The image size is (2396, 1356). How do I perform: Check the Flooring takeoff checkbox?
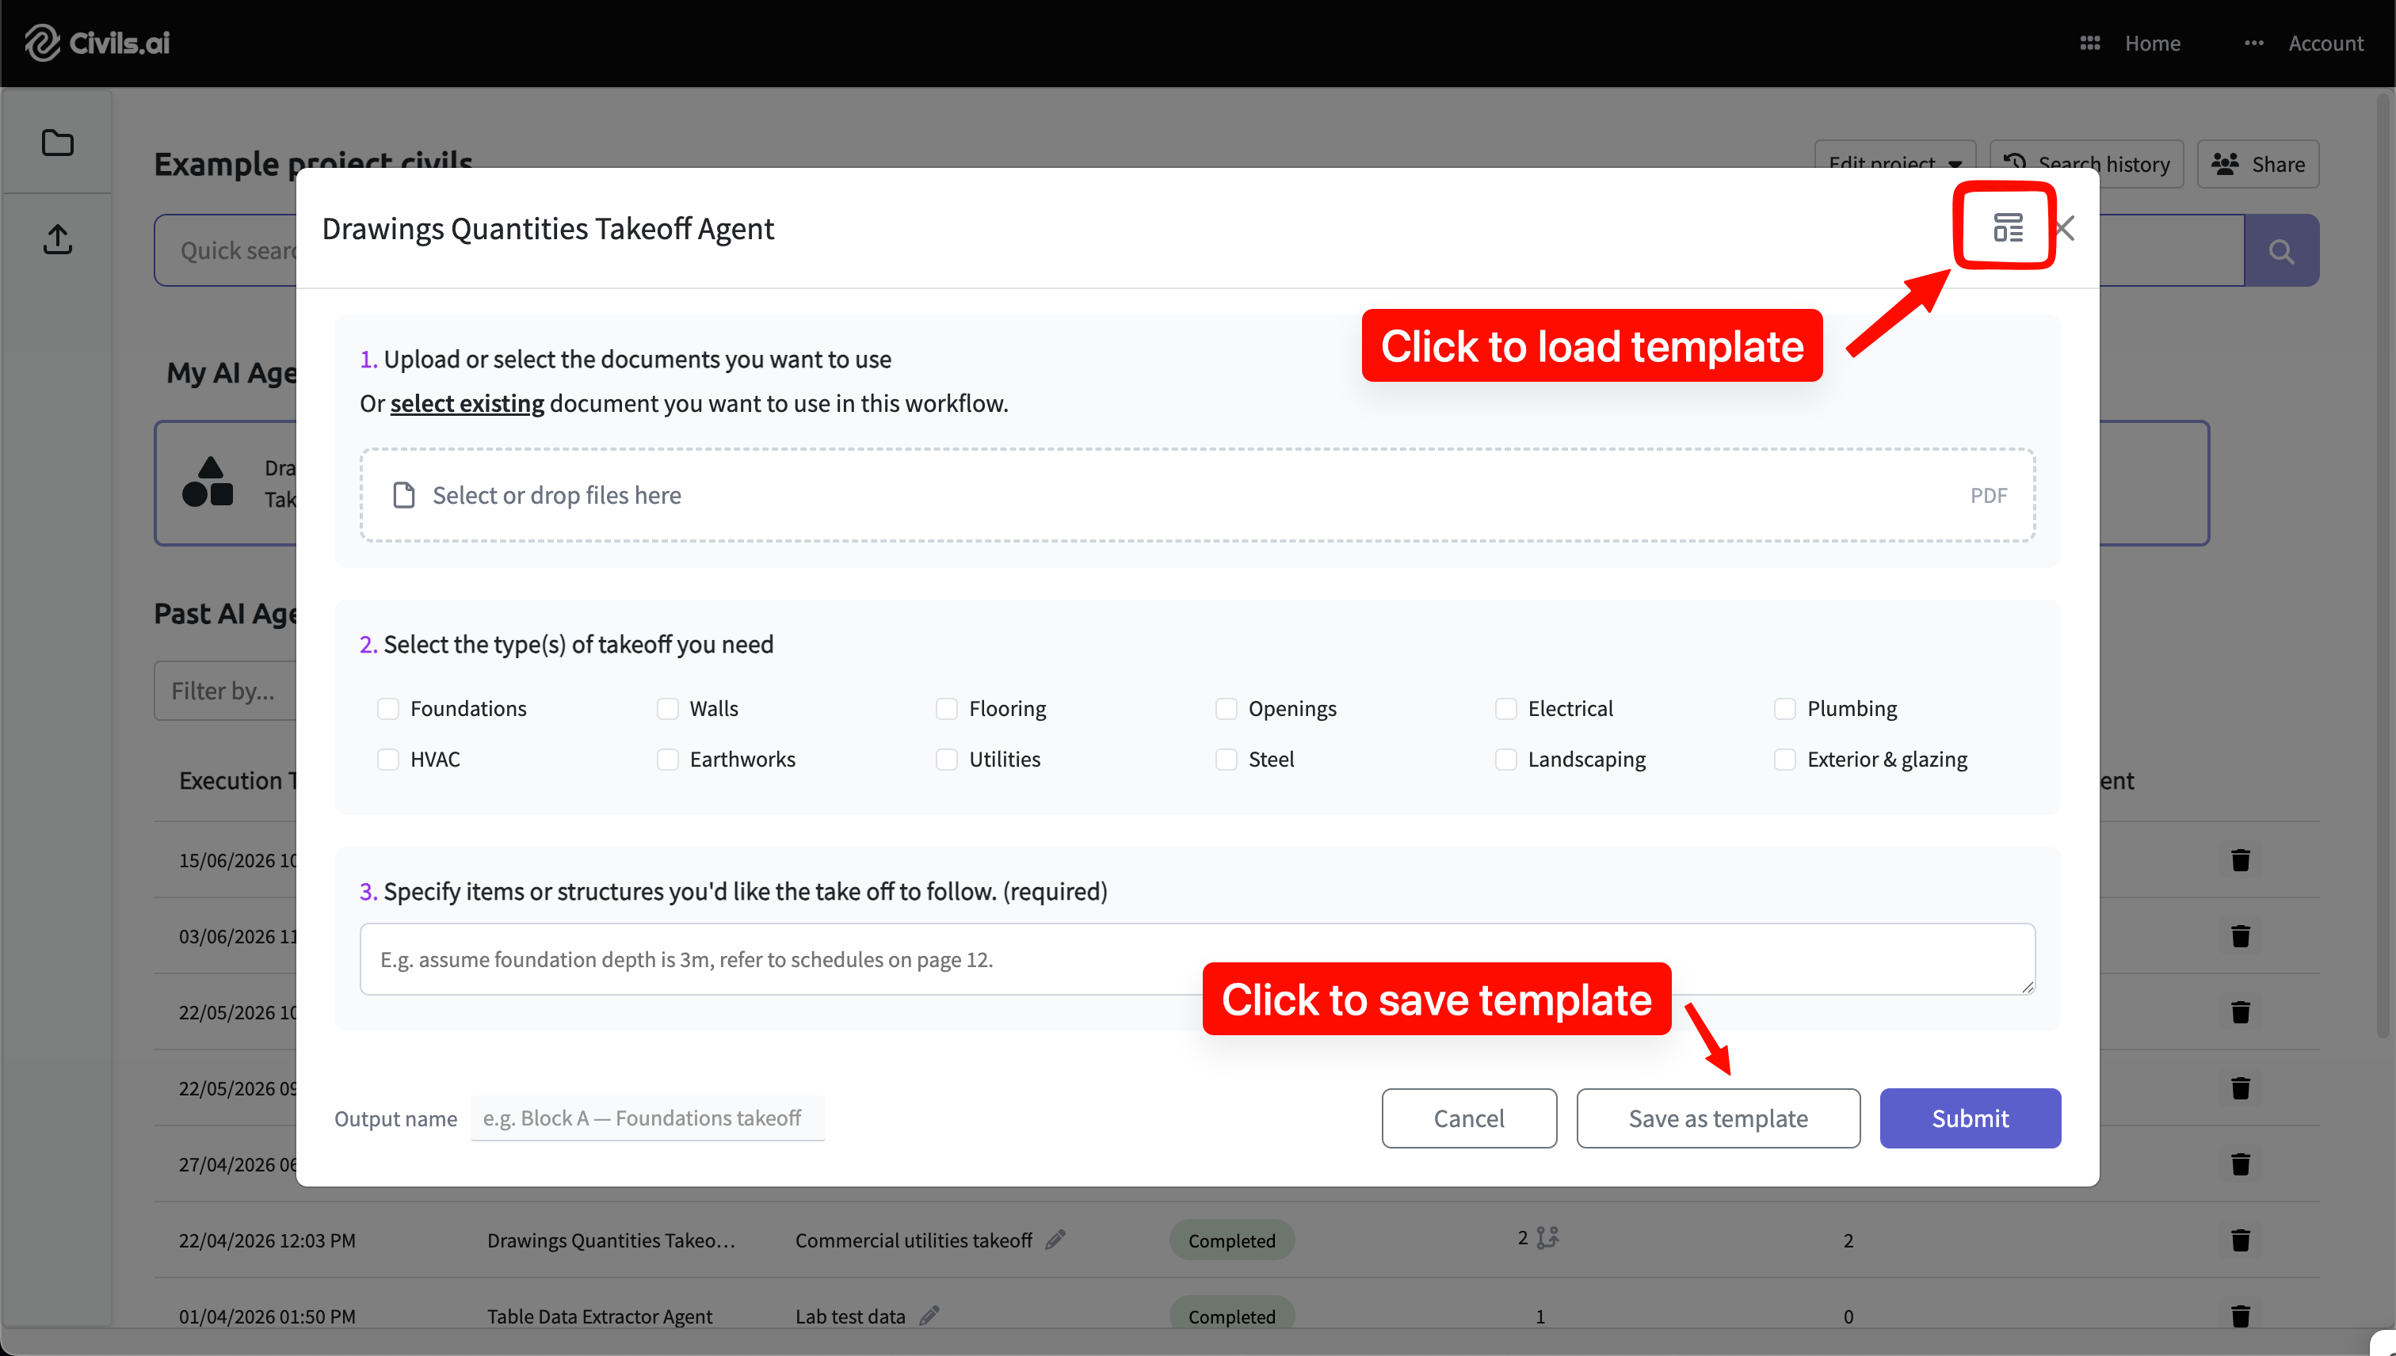pos(947,709)
